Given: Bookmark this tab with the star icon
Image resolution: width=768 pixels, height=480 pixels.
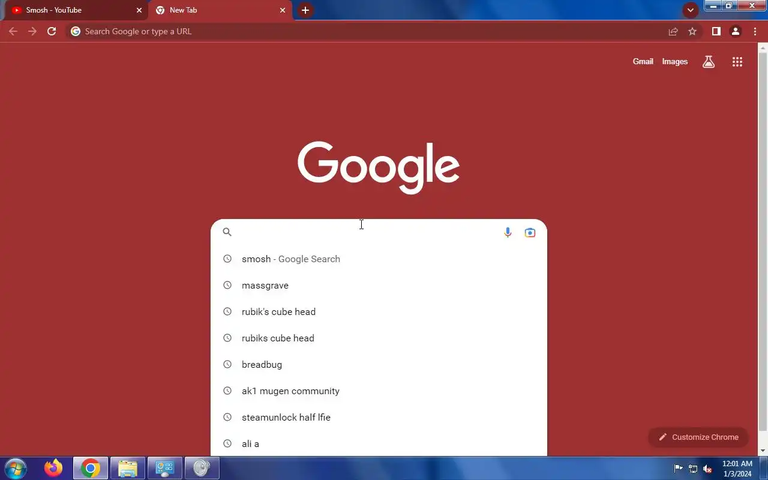Looking at the screenshot, I should (x=692, y=31).
